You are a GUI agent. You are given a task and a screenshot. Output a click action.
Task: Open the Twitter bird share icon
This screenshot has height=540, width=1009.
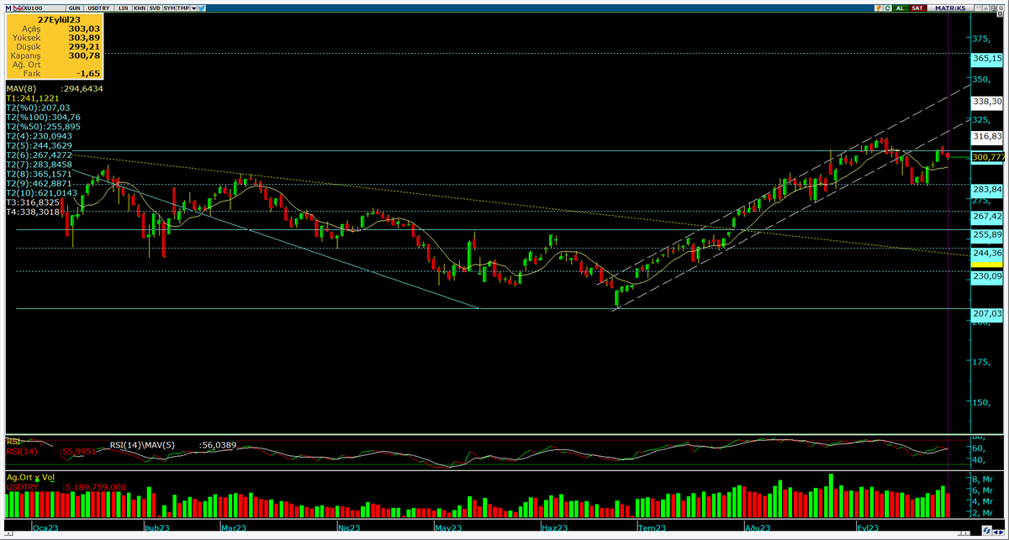click(201, 8)
